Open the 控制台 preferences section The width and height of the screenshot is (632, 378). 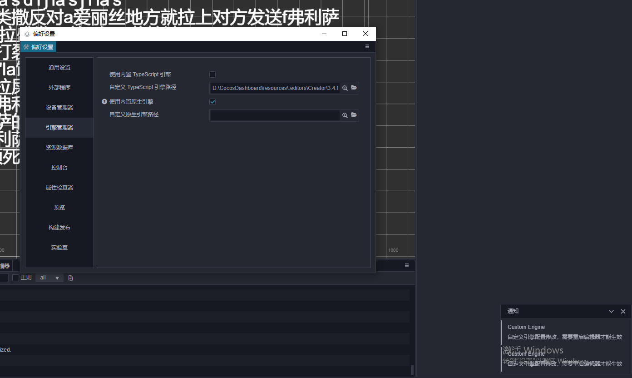59,168
